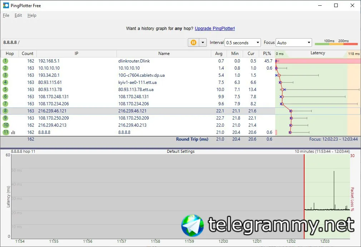Open the Edit menu
The height and width of the screenshot is (247, 361).
[x=18, y=15]
